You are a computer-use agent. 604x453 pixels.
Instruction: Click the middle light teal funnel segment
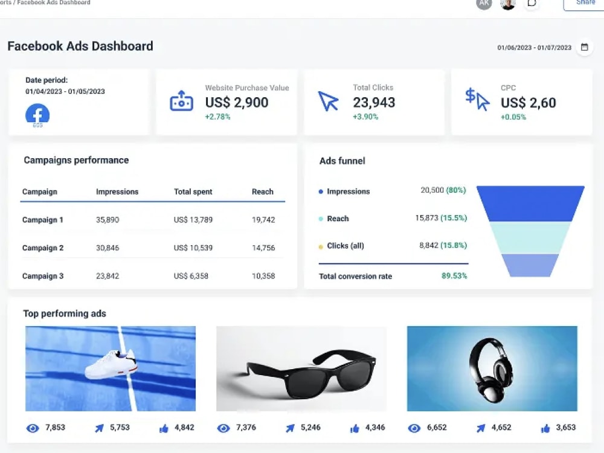(530, 237)
